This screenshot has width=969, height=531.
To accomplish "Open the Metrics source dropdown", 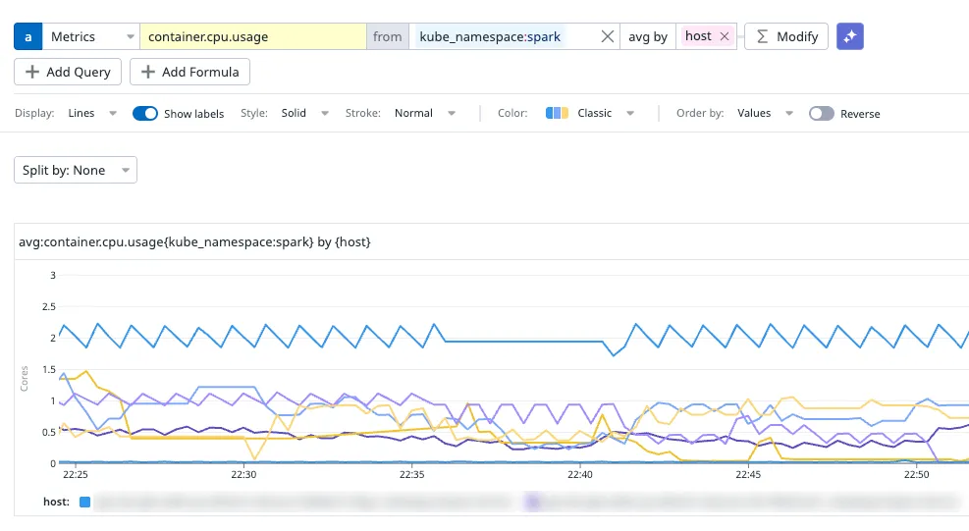I will [91, 36].
